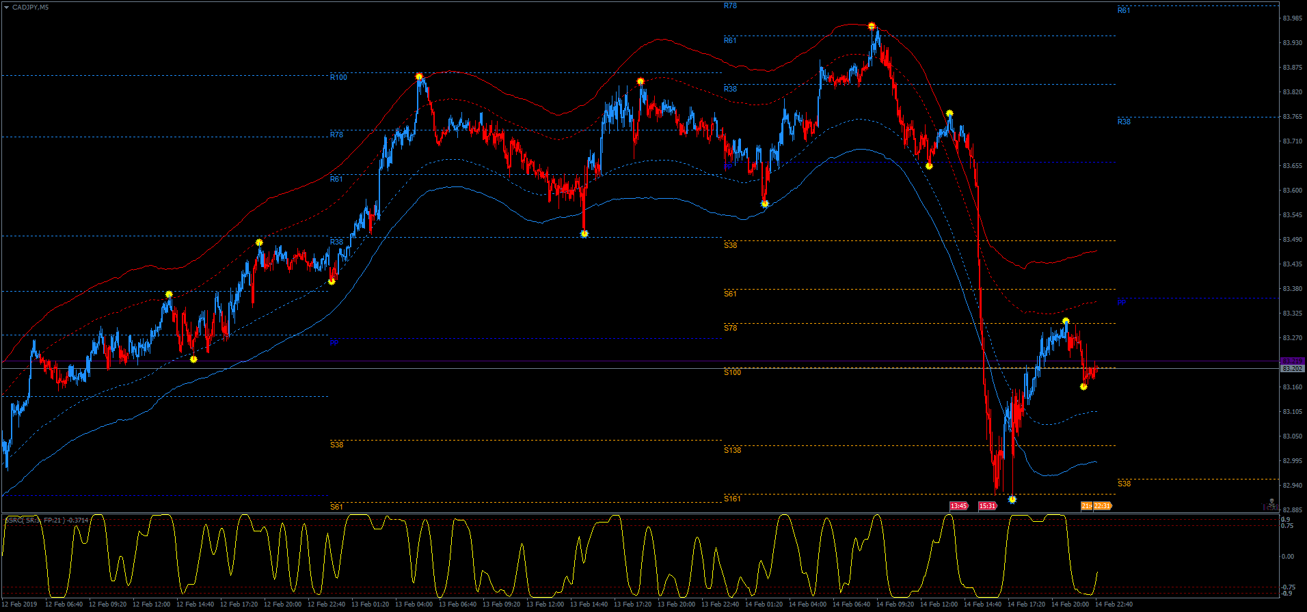Open the chart dropdown arrow beside CADJPY,M5

[x=6, y=8]
